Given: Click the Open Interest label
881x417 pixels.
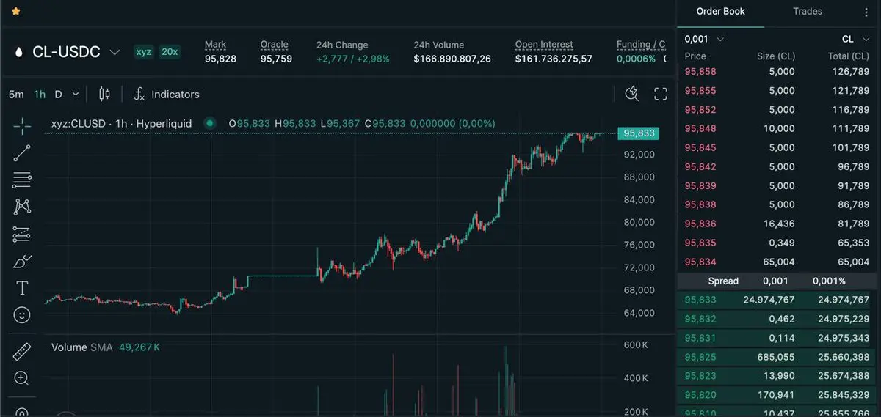Looking at the screenshot, I should click(x=544, y=45).
